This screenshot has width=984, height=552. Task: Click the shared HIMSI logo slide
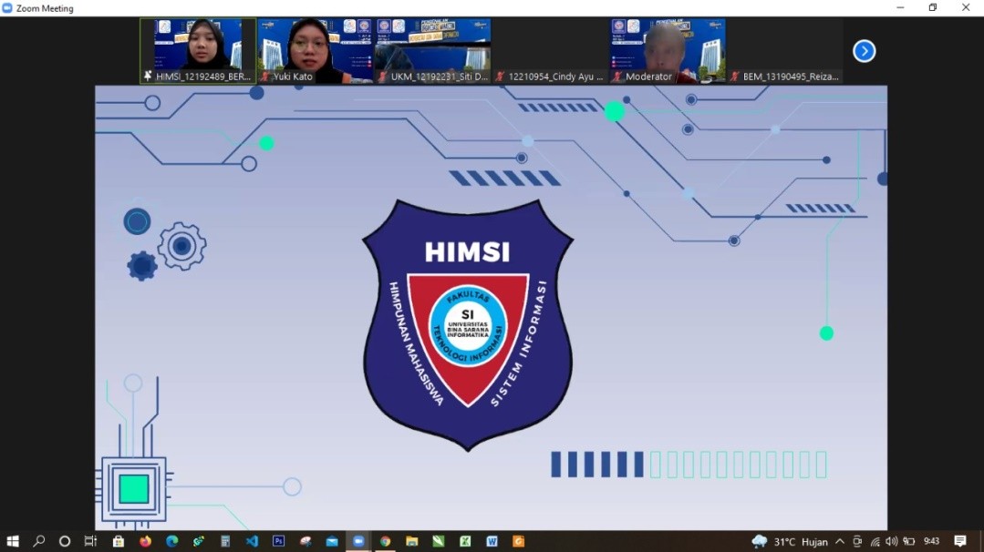coord(491,308)
